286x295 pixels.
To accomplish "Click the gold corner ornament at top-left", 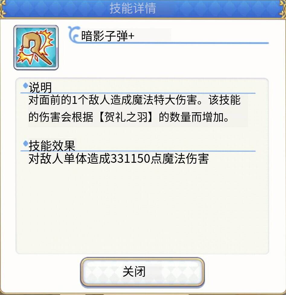I will click(3, 8).
